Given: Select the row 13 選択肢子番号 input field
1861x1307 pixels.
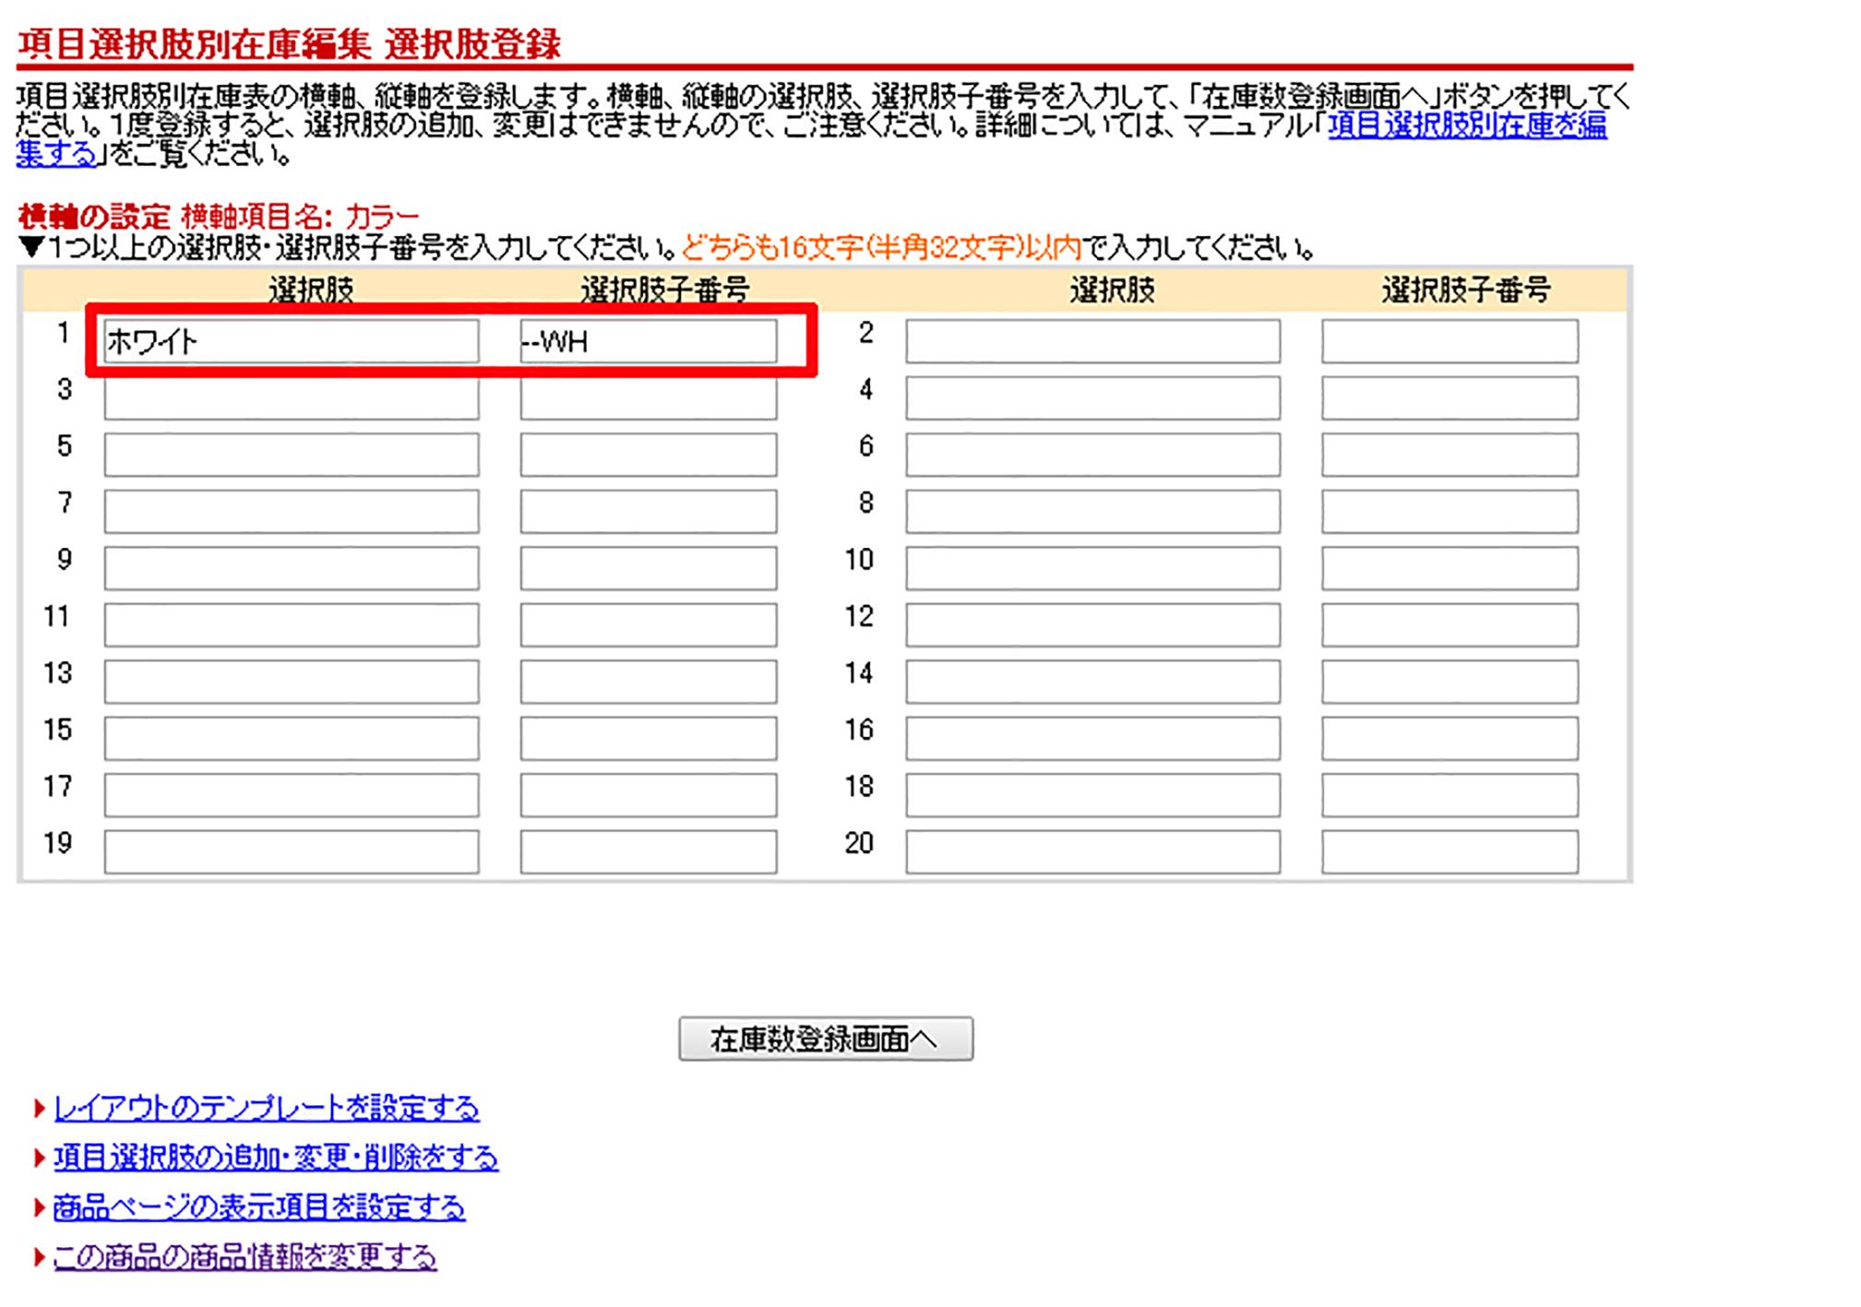Looking at the screenshot, I should [x=649, y=682].
